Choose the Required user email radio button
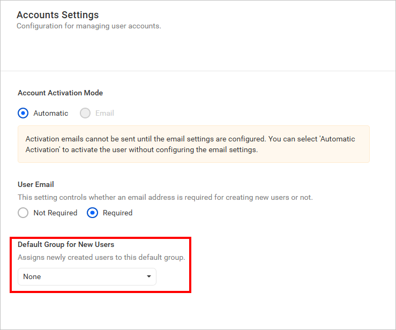396x330 pixels. click(x=92, y=213)
